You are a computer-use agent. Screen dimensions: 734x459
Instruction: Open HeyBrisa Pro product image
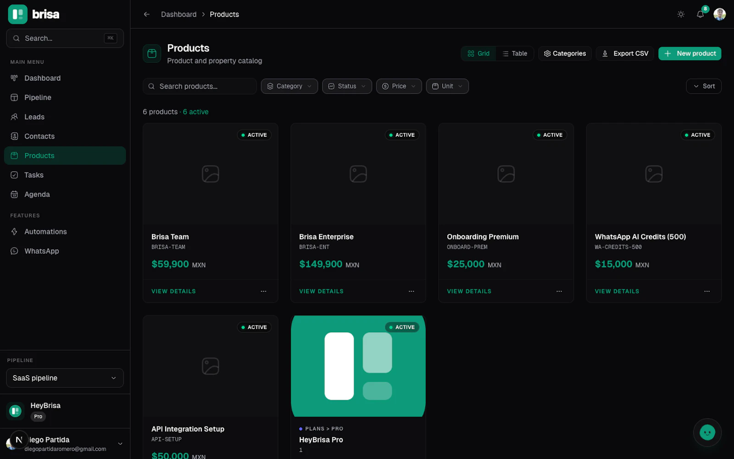click(358, 366)
